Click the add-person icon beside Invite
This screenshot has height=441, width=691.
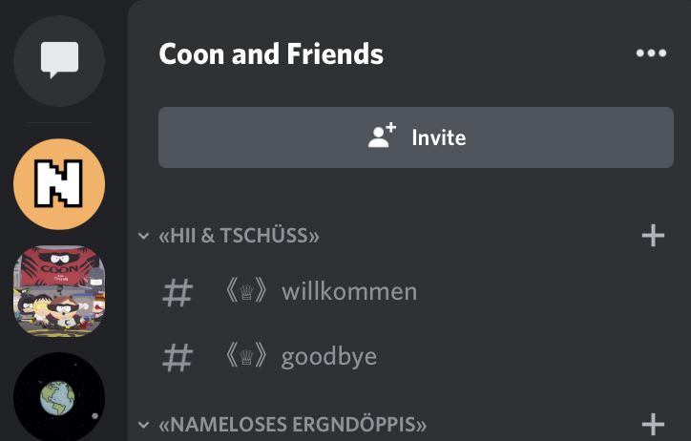(382, 137)
